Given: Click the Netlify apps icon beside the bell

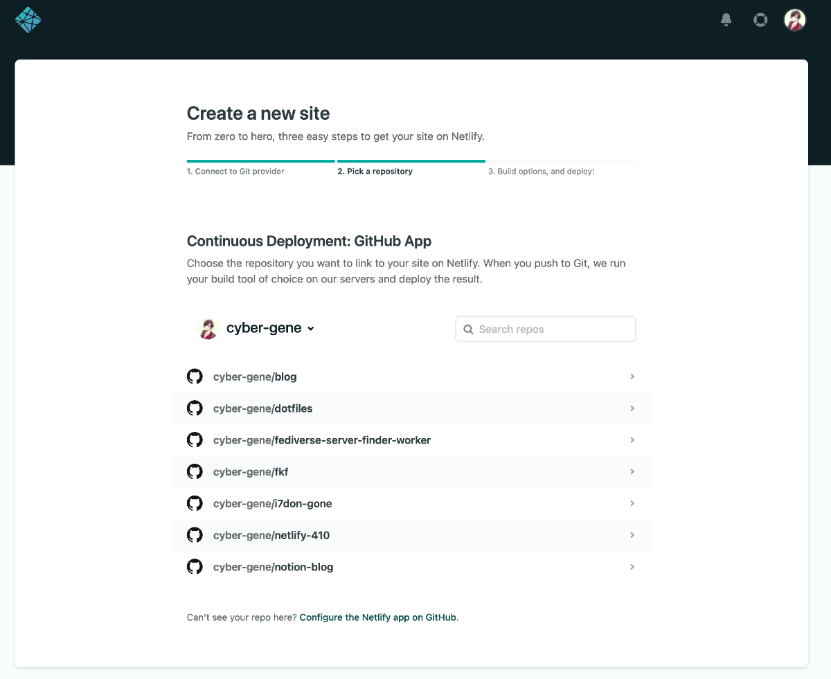Looking at the screenshot, I should pos(760,20).
